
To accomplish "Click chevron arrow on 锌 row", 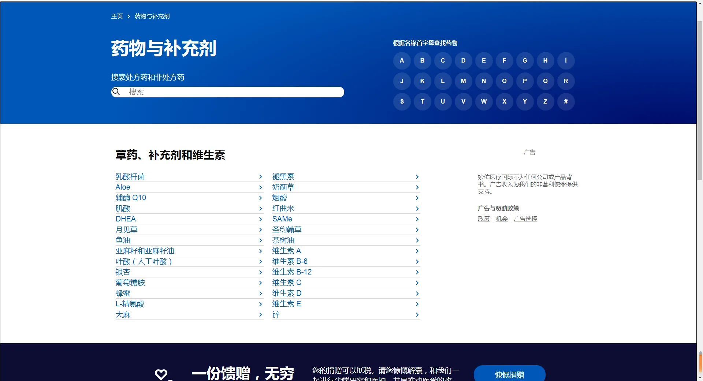I will point(417,315).
